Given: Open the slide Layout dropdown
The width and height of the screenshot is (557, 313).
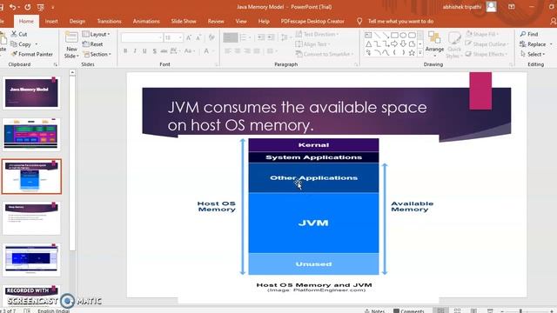Looking at the screenshot, I should [x=96, y=34].
